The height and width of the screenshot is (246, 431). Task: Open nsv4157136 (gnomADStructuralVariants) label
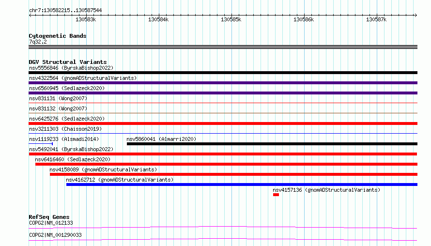click(x=326, y=190)
